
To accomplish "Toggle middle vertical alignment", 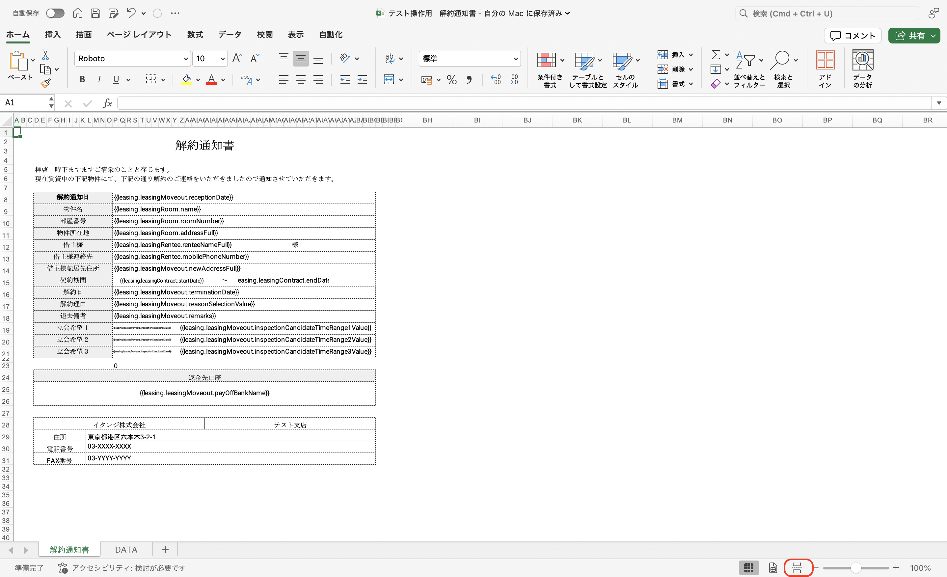I will (x=301, y=58).
